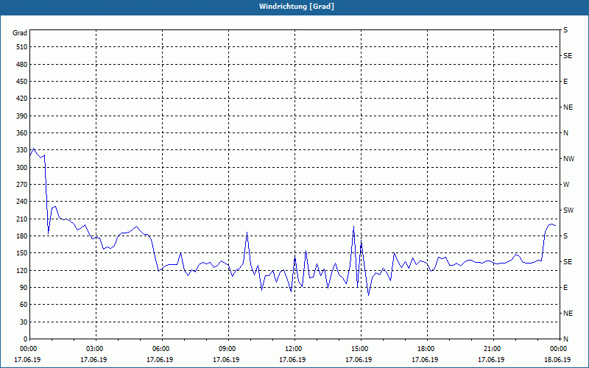
Task: Click the 330 degree axis label
Action: 22,150
